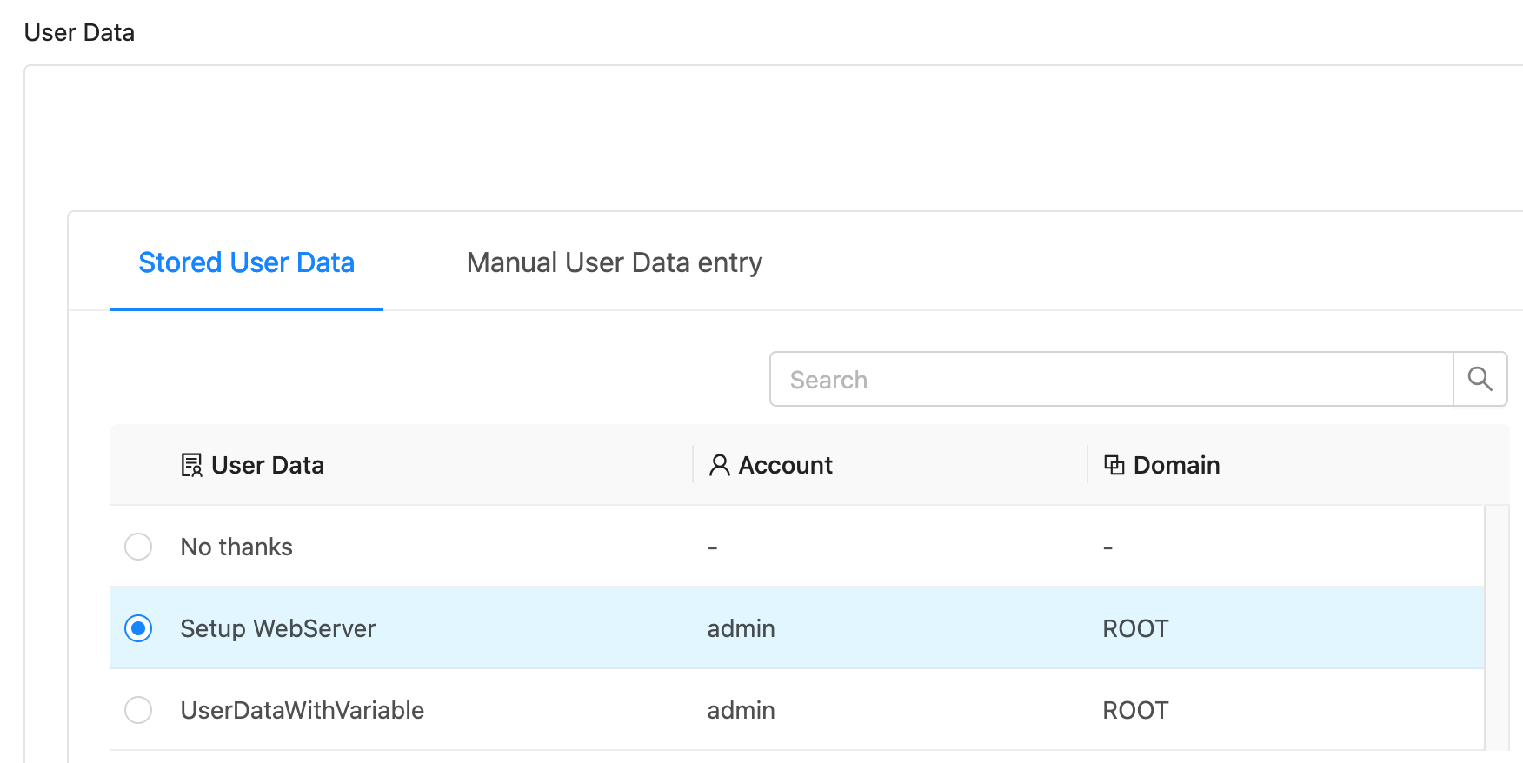Viewport: 1523px width, 763px height.
Task: Click the User Data column icon
Action: pos(191,466)
